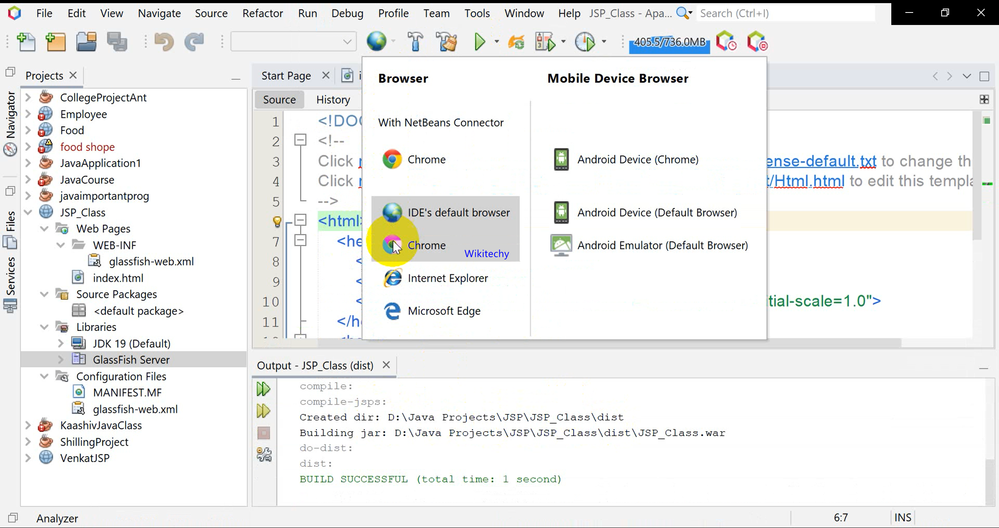Expand the GlassFish Server library node

60,360
